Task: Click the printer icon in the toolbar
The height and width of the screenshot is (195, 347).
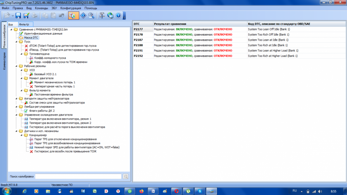Action: point(34,16)
